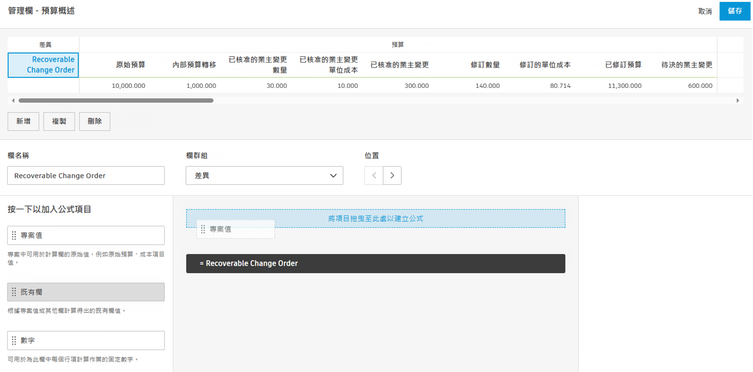This screenshot has height=372, width=753.
Task: Click the left arrow of the table scrollbar
Action: coord(13,100)
